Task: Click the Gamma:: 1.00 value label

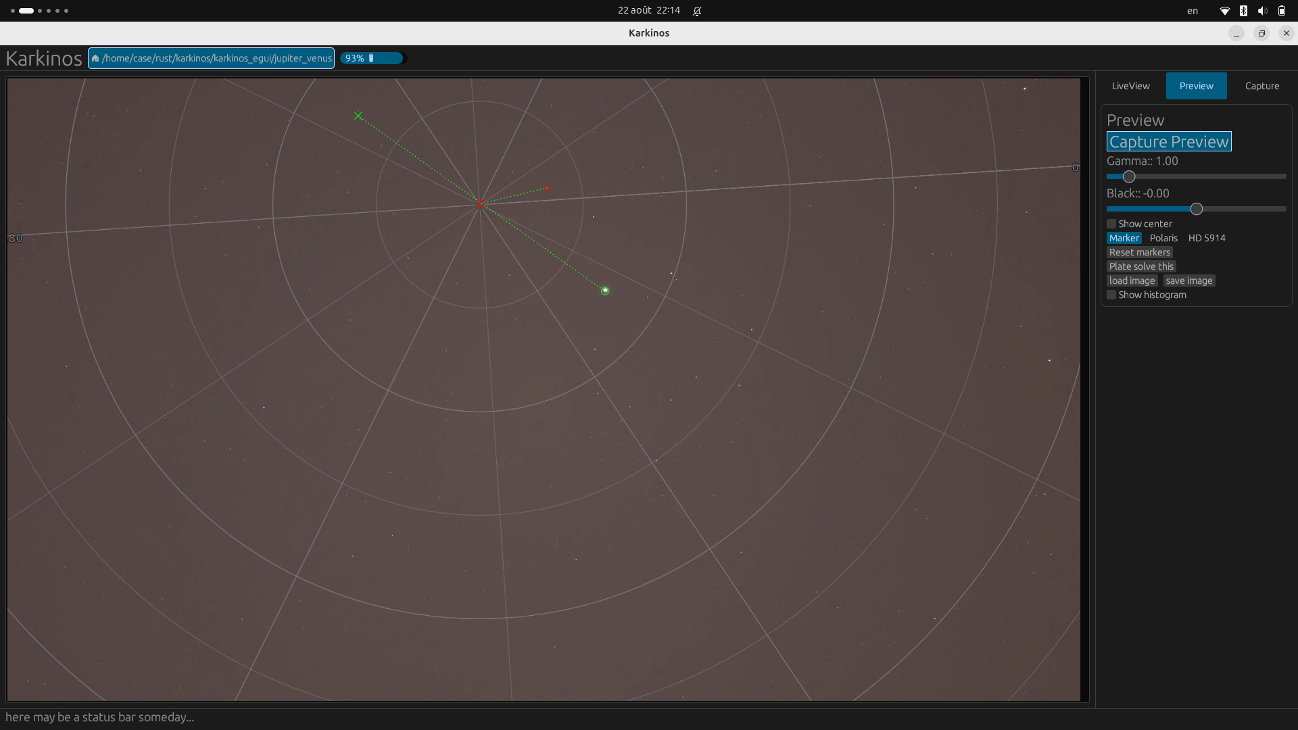Action: click(x=1142, y=161)
